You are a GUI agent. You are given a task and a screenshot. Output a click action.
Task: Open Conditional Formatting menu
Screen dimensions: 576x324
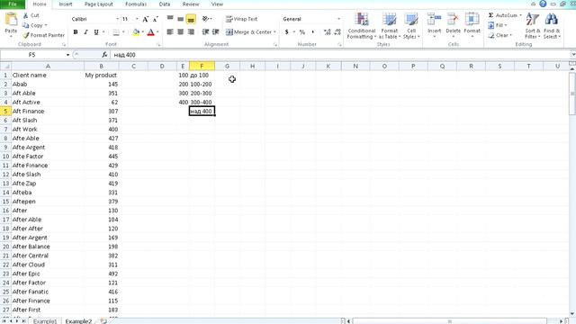pyautogui.click(x=362, y=26)
